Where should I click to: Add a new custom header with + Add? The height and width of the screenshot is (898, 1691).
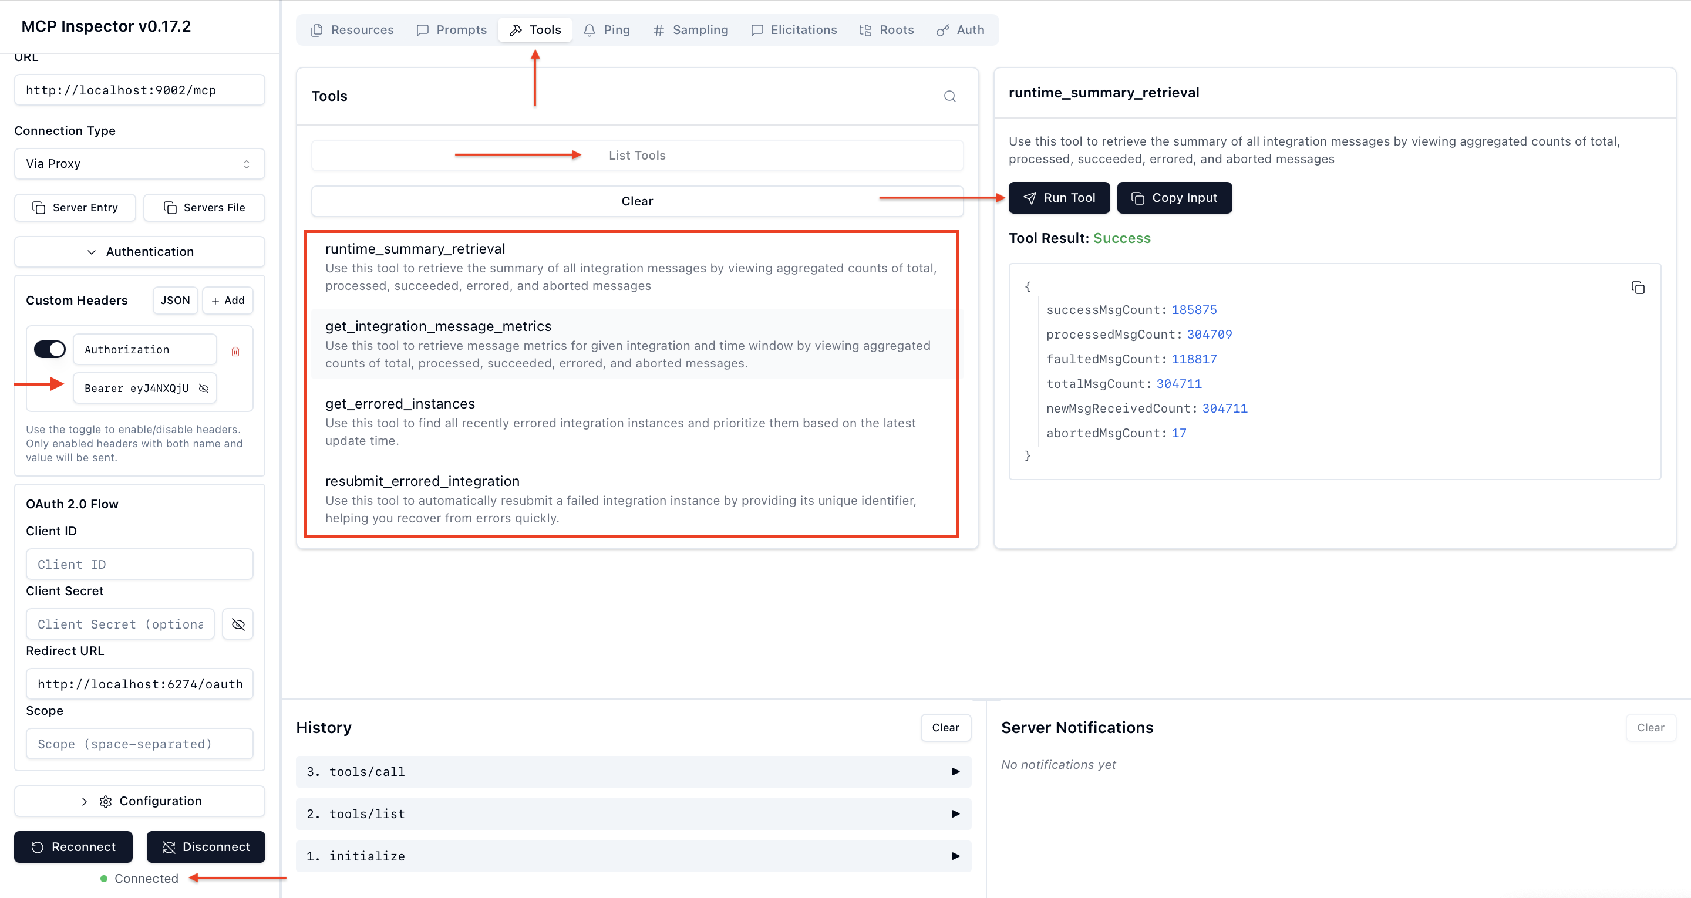227,300
